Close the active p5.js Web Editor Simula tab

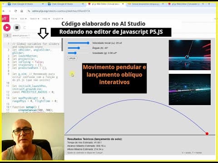123,4
